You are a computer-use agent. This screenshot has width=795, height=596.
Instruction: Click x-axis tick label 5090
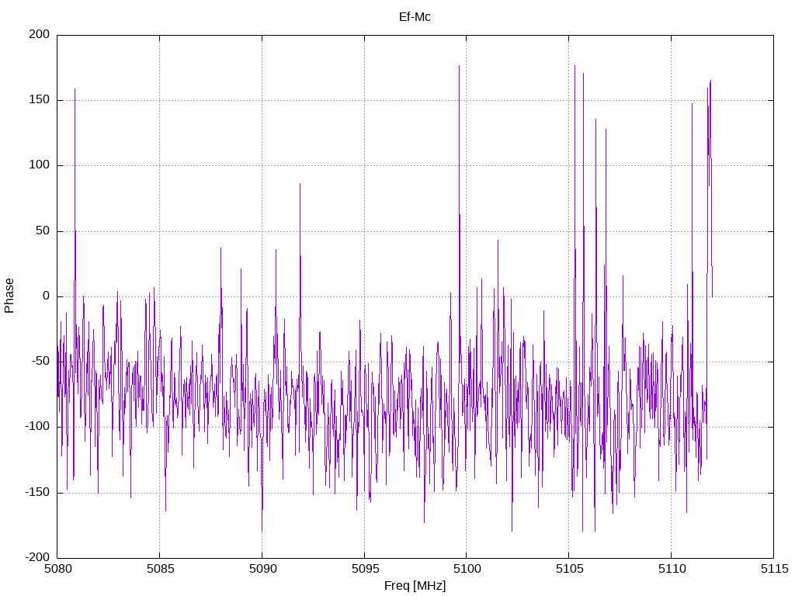click(x=262, y=569)
